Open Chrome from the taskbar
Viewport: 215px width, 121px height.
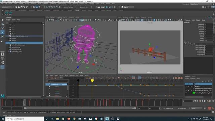click(x=74, y=119)
